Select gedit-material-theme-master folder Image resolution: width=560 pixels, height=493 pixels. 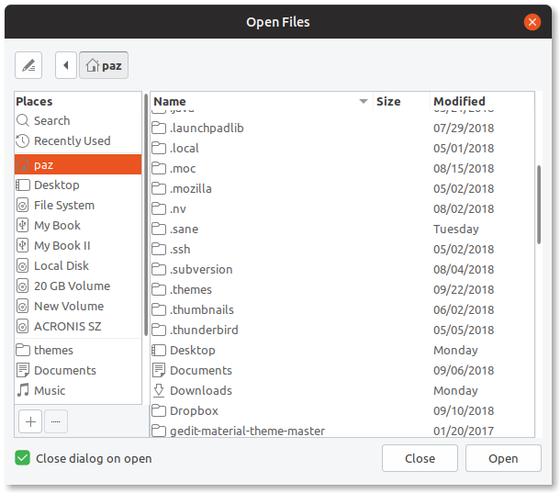pyautogui.click(x=342, y=430)
